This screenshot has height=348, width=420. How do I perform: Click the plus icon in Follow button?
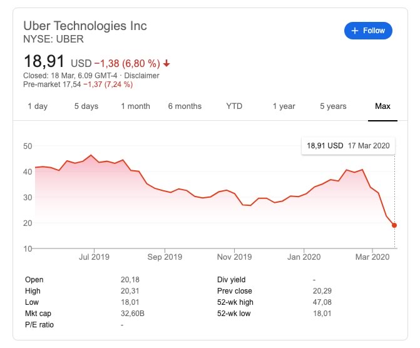point(355,30)
